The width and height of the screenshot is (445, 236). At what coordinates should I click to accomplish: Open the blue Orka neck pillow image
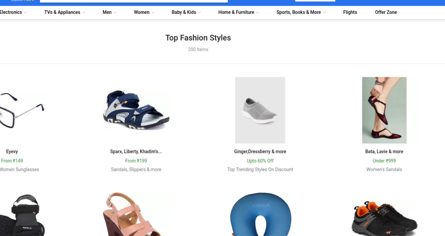click(260, 214)
